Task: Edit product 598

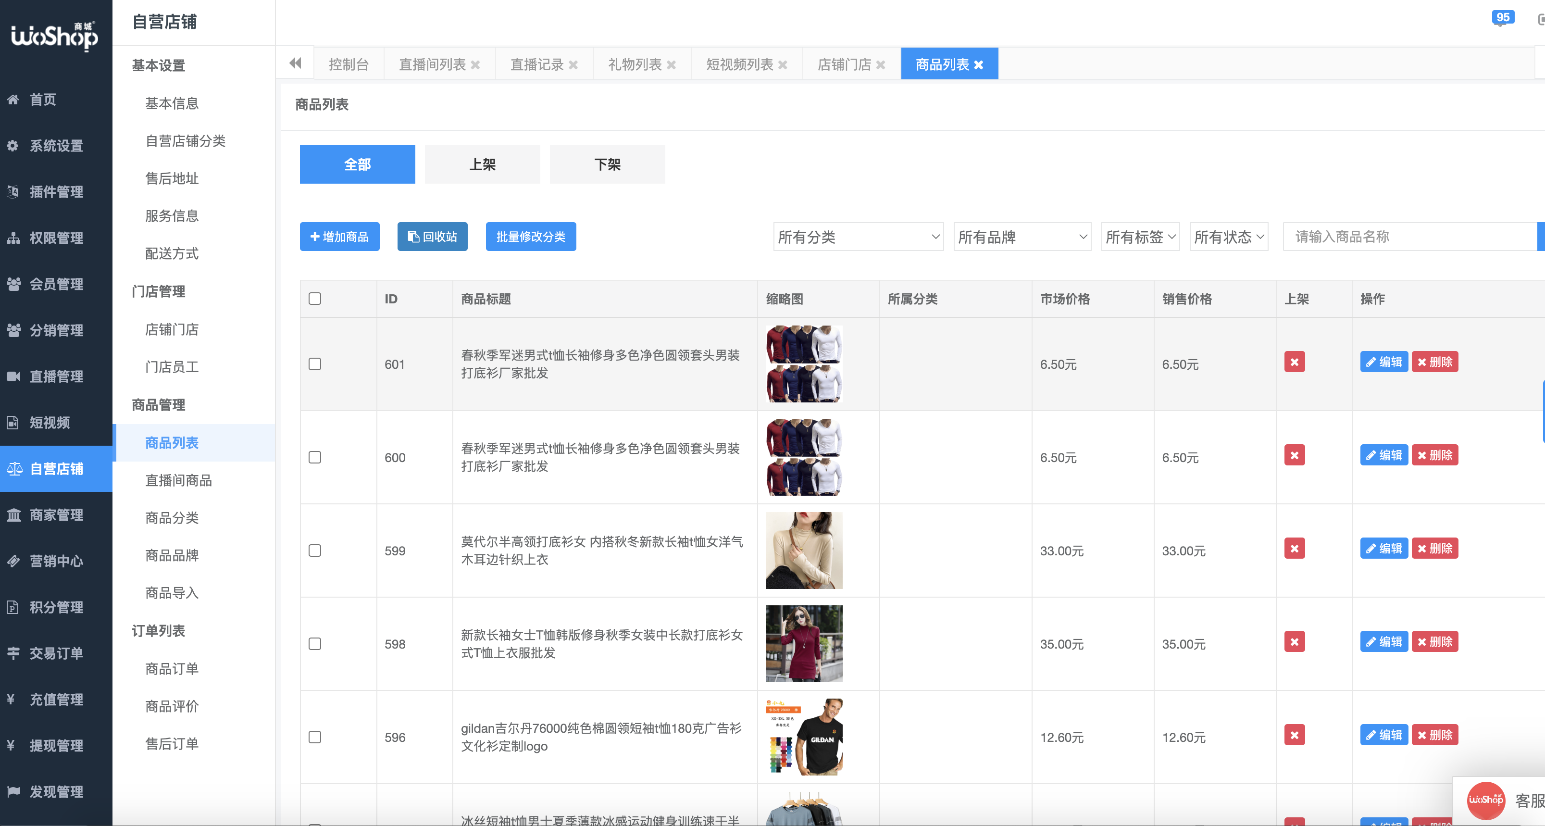Action: click(1383, 642)
